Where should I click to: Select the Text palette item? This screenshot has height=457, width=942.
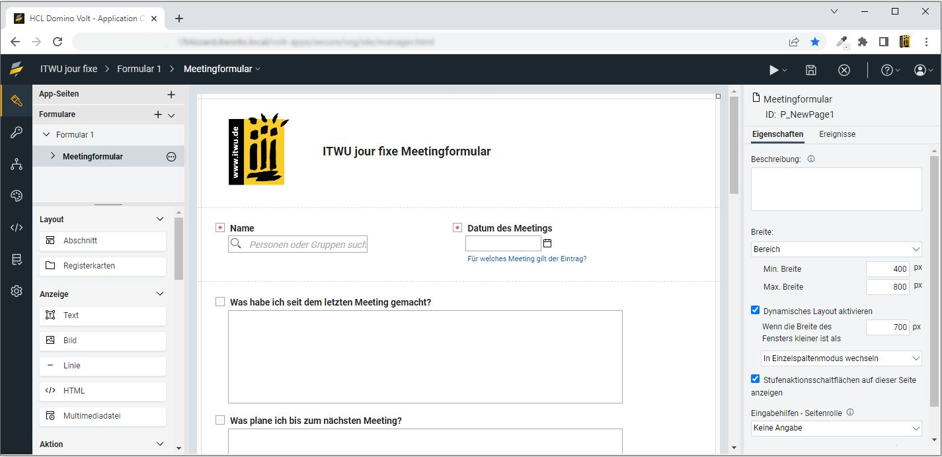coord(103,315)
